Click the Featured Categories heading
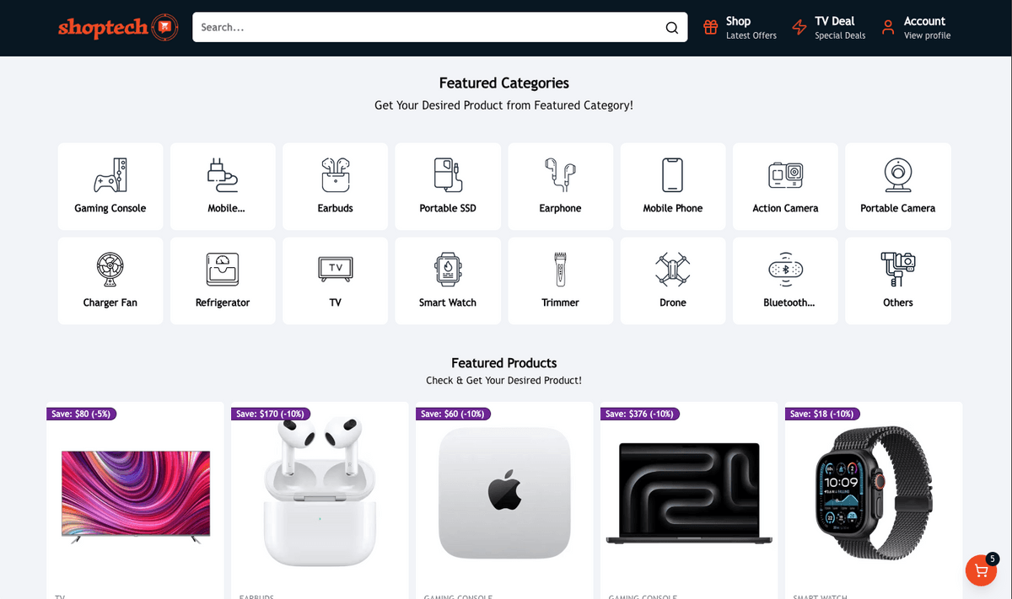1012x599 pixels. pyautogui.click(x=504, y=83)
